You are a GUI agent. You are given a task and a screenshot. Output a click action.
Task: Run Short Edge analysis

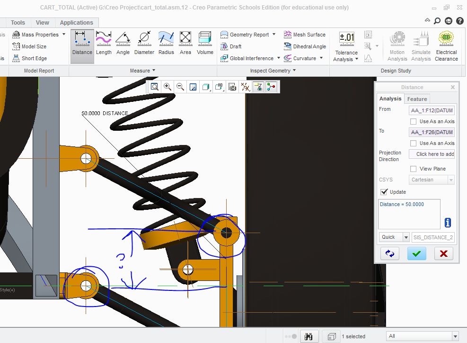29,58
